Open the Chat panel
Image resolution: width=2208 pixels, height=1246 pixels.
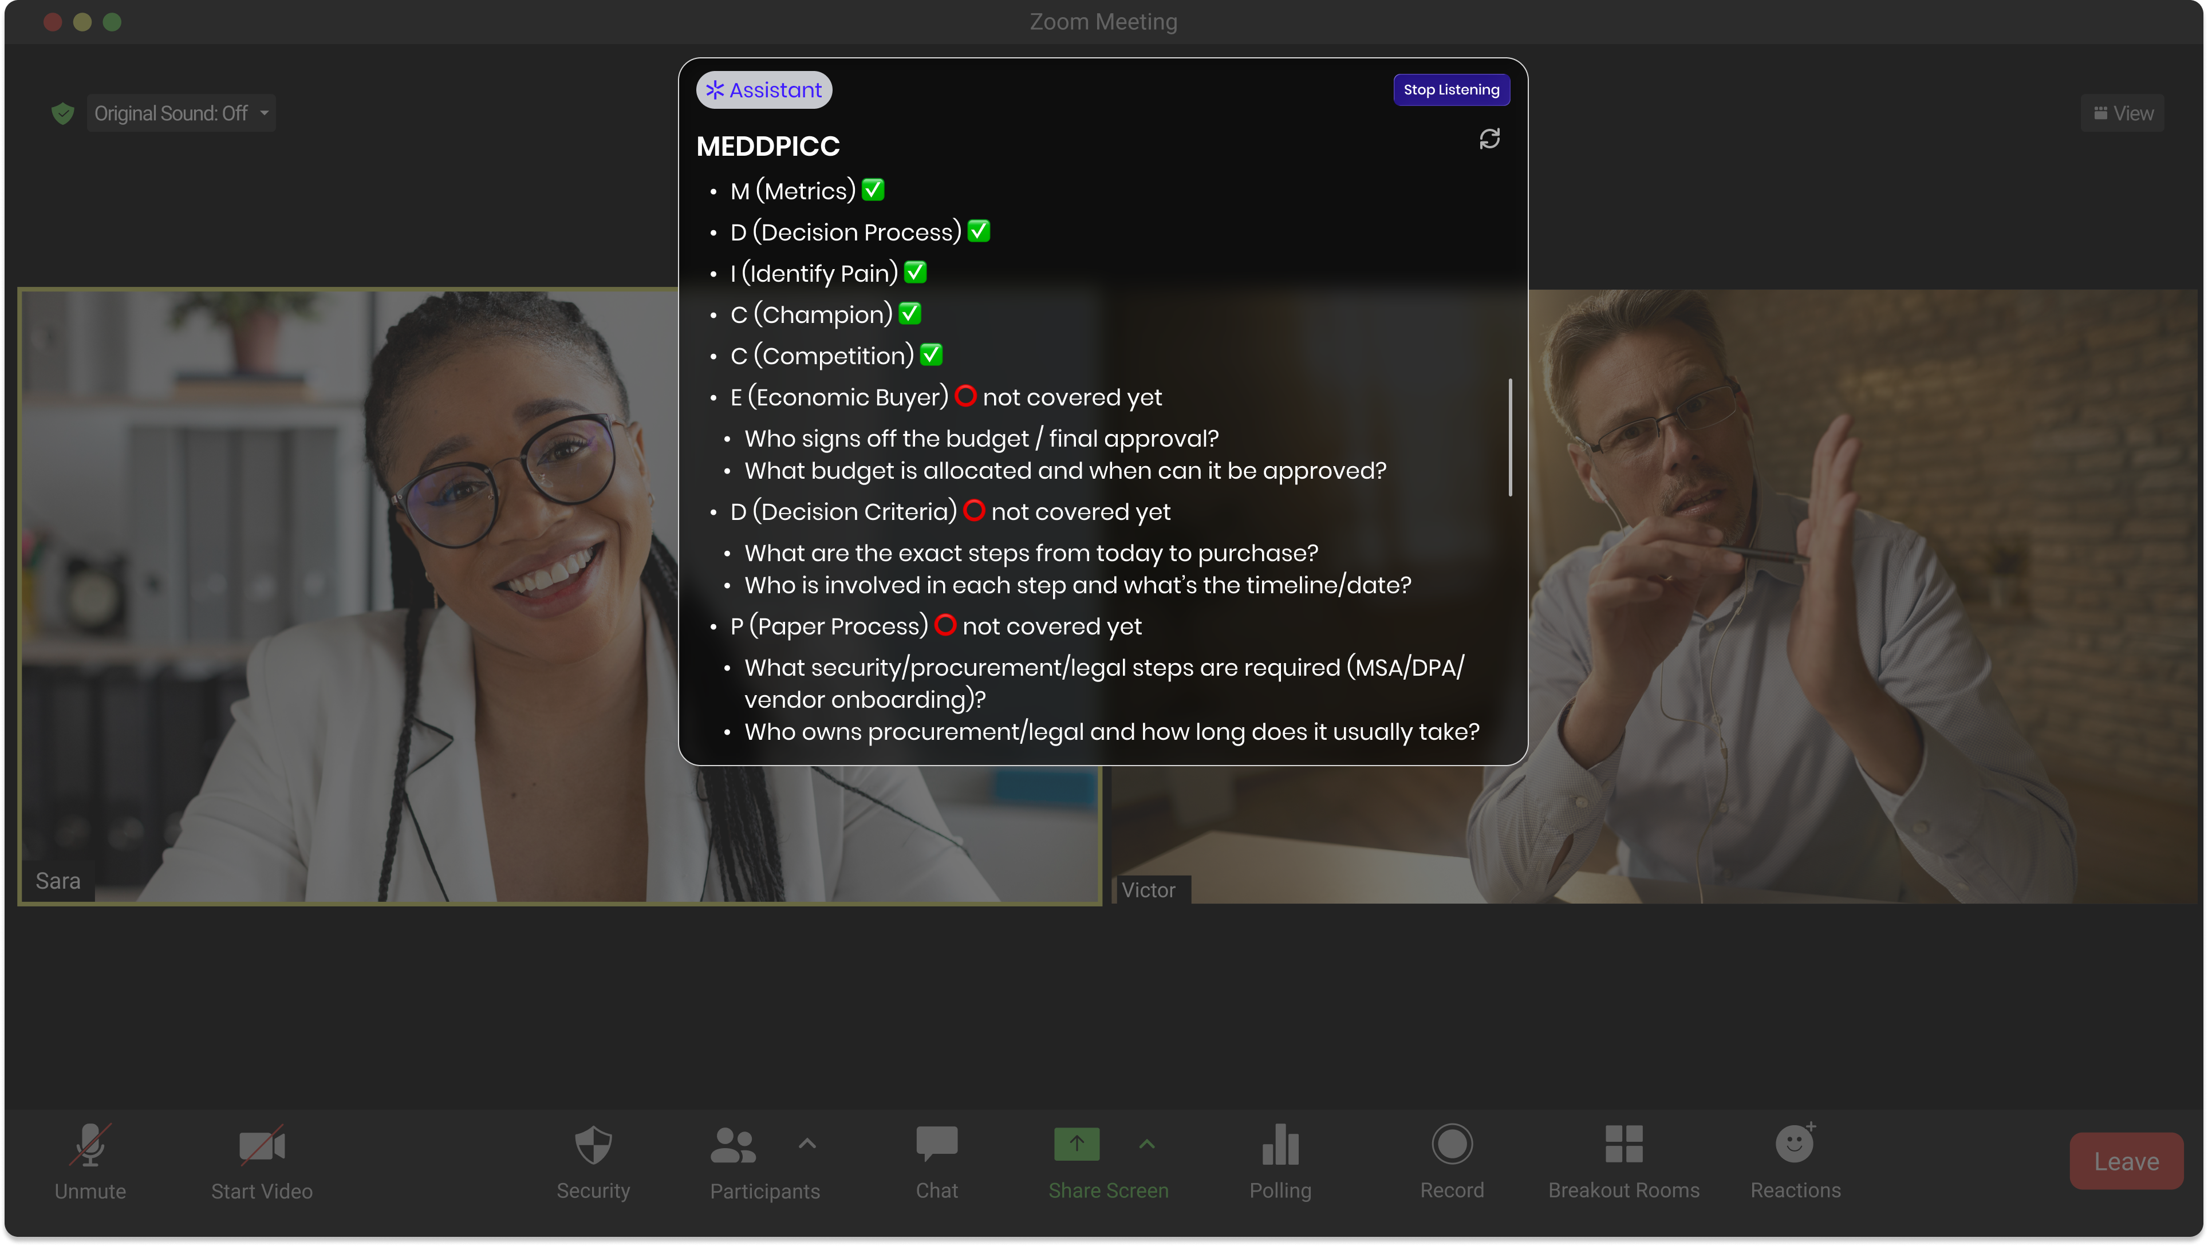(x=936, y=1145)
